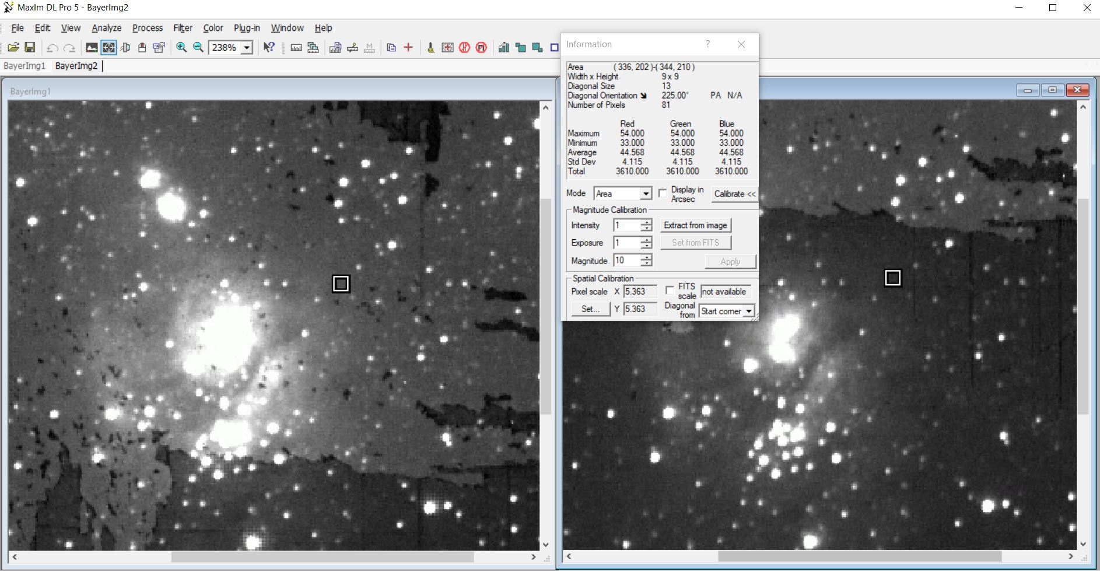Image resolution: width=1100 pixels, height=571 pixels.
Task: Switch to the BayerImg1 tab
Action: point(24,66)
